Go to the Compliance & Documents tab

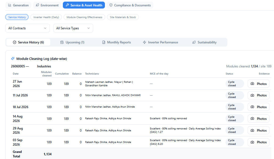130,5
